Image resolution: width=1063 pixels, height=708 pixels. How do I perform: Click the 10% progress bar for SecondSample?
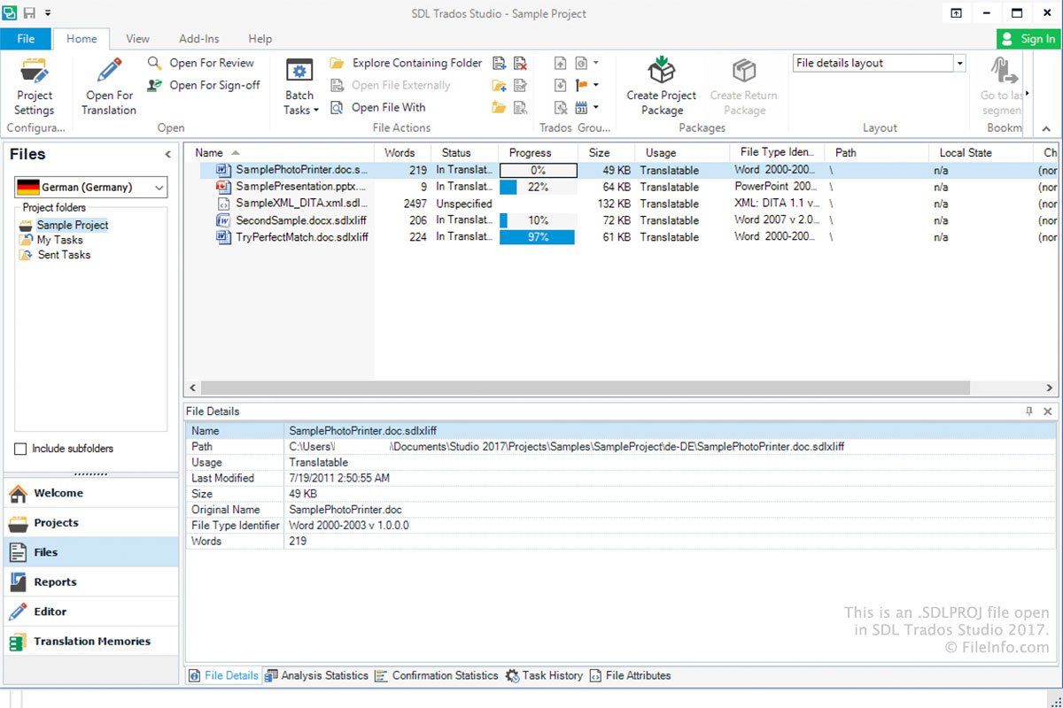[x=539, y=220]
